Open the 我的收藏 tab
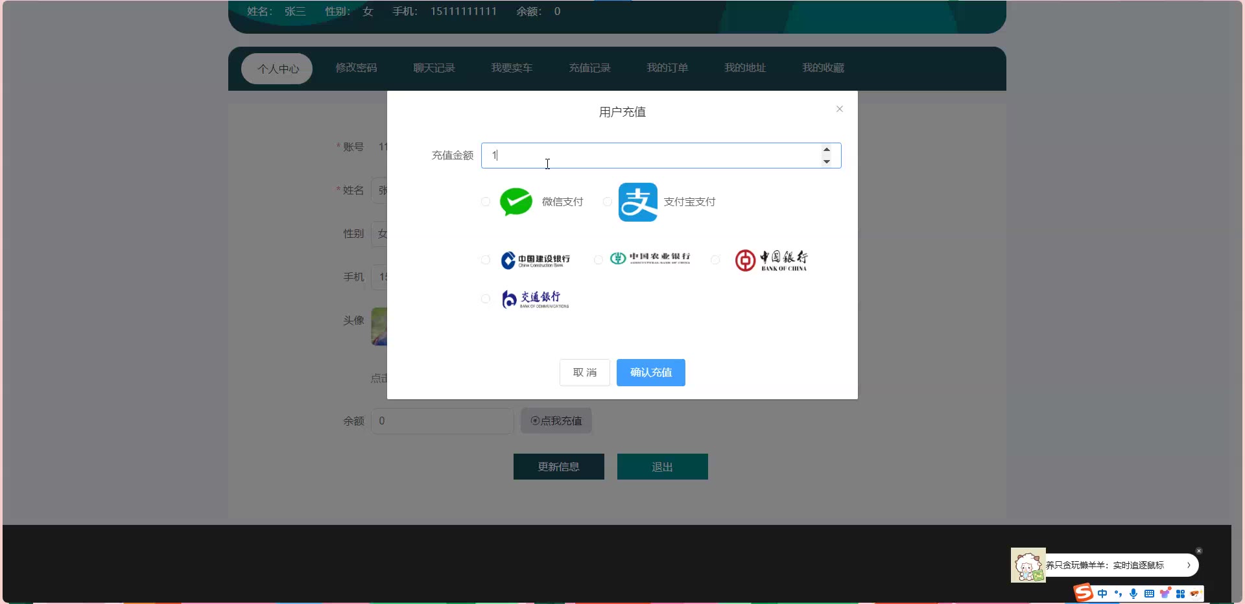1245x604 pixels. (823, 68)
